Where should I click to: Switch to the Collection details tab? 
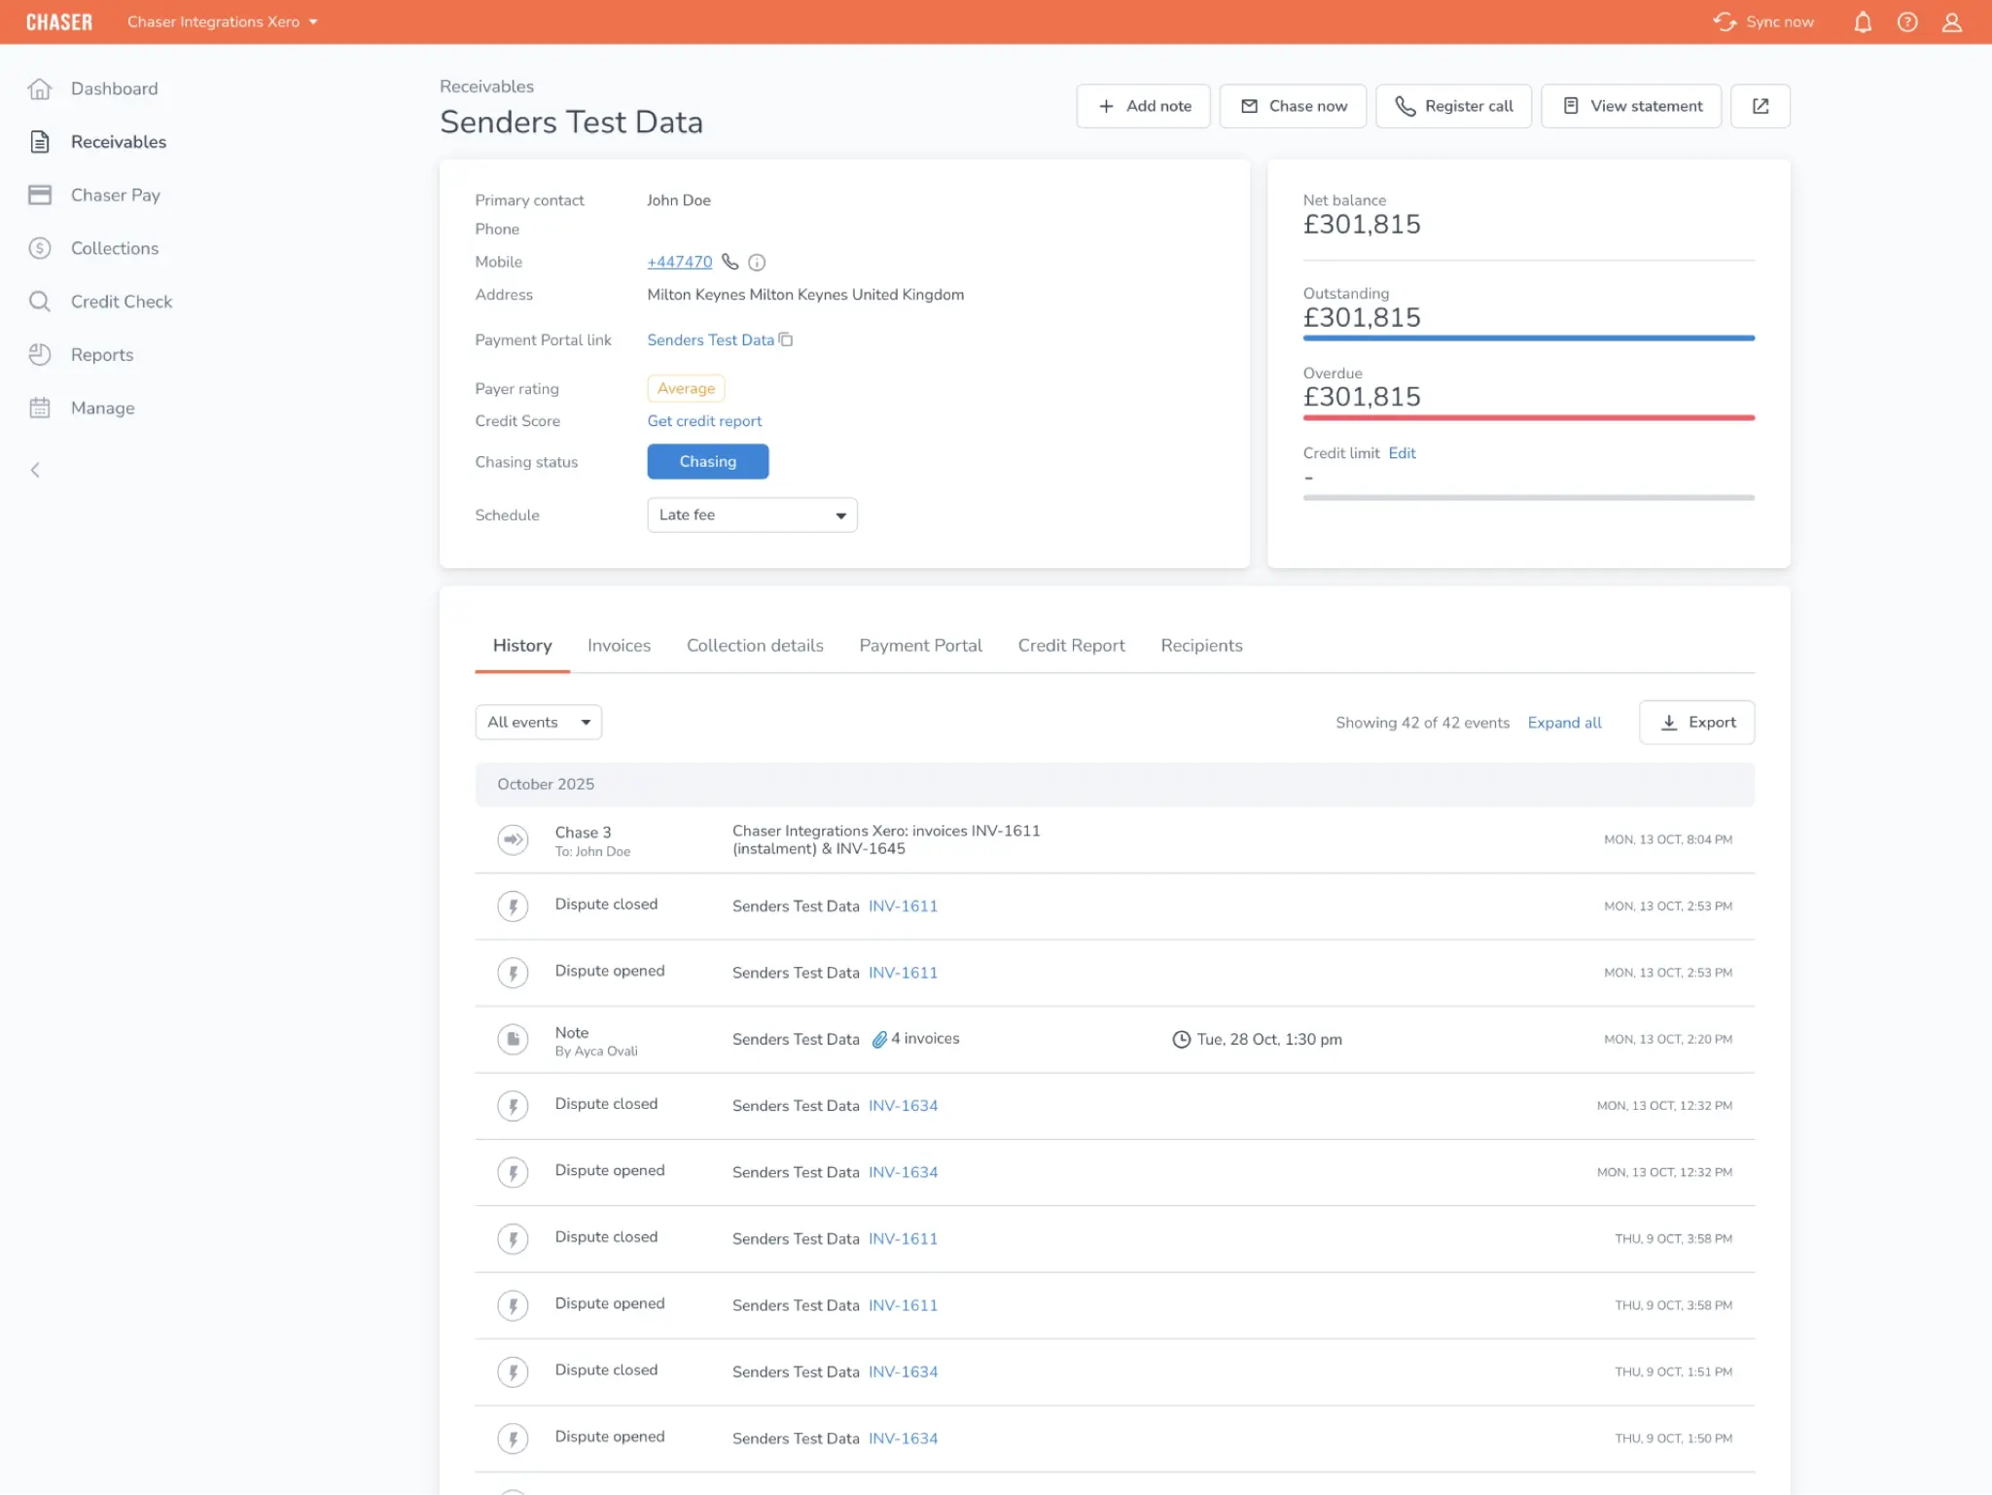755,646
